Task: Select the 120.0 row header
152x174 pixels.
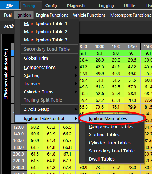Action: (x=19, y=127)
